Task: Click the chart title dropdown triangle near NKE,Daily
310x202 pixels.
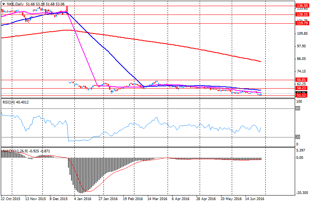Action: 3,4
